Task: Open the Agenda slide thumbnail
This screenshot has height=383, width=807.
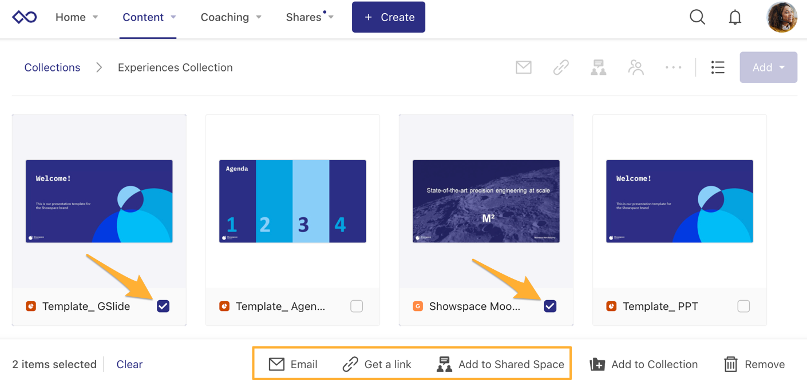Action: tap(292, 201)
